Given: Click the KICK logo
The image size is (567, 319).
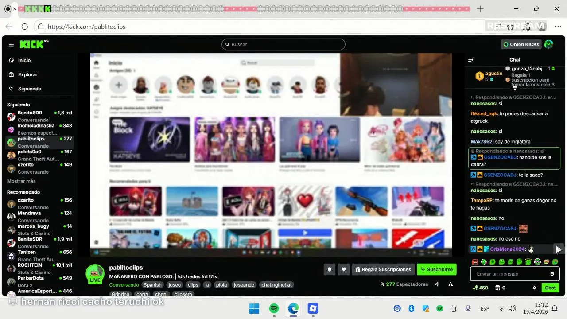Looking at the screenshot, I should [x=34, y=44].
